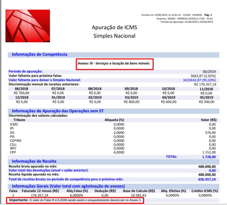Viewport: 227px width, 205px height.
Task: Click 'Base de Calculo (R$)' column header
Action: click(x=139, y=191)
